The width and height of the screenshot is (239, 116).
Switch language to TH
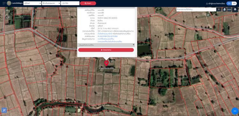pyautogui.click(x=229, y=4)
